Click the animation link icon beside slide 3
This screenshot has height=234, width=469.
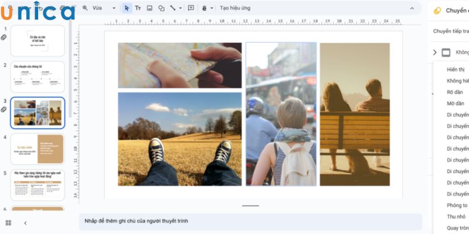4,109
